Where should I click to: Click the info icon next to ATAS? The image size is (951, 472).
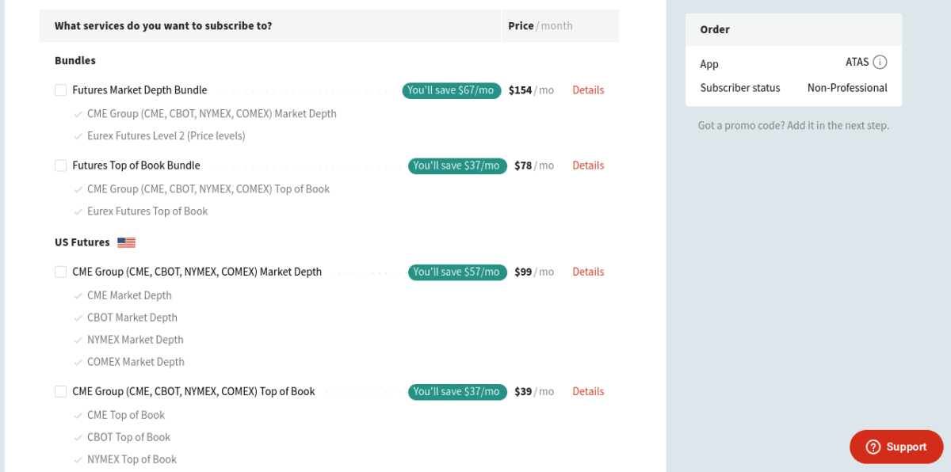pyautogui.click(x=880, y=62)
